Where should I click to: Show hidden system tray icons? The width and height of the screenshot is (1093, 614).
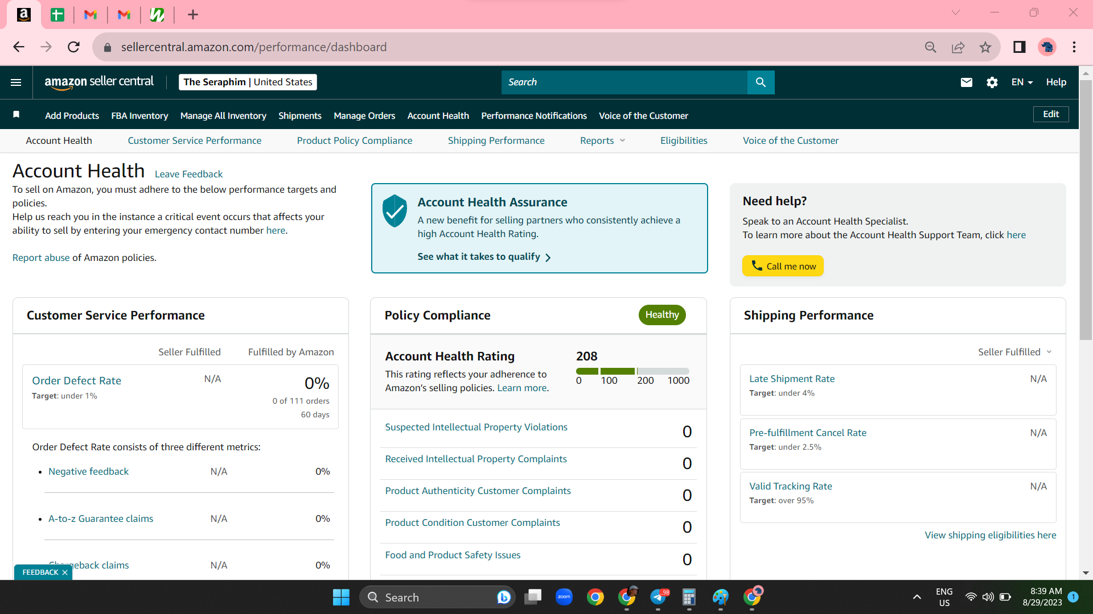(x=917, y=597)
